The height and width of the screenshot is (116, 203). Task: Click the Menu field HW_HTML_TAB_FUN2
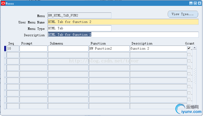[x=79, y=15]
